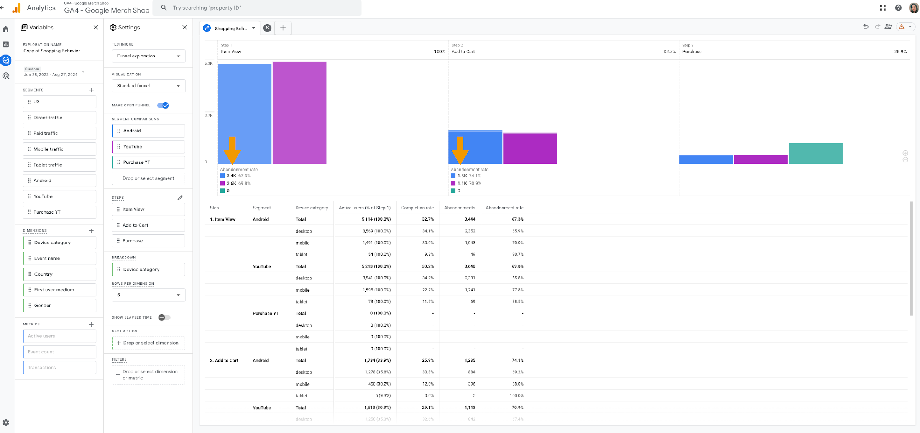Viewport: 920px width, 433px height.
Task: Select the Paid traffic segment
Action: (x=59, y=133)
